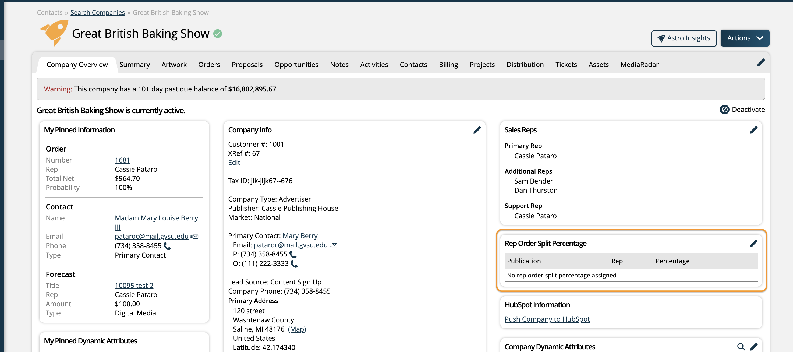This screenshot has width=793, height=352.
Task: Open order number 1681 link
Action: pos(122,160)
